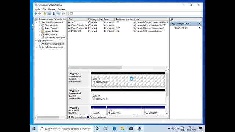Collapse the Керування дисками actions section
Image resolution: width=235 pixels, height=132 pixels.
tap(199, 23)
